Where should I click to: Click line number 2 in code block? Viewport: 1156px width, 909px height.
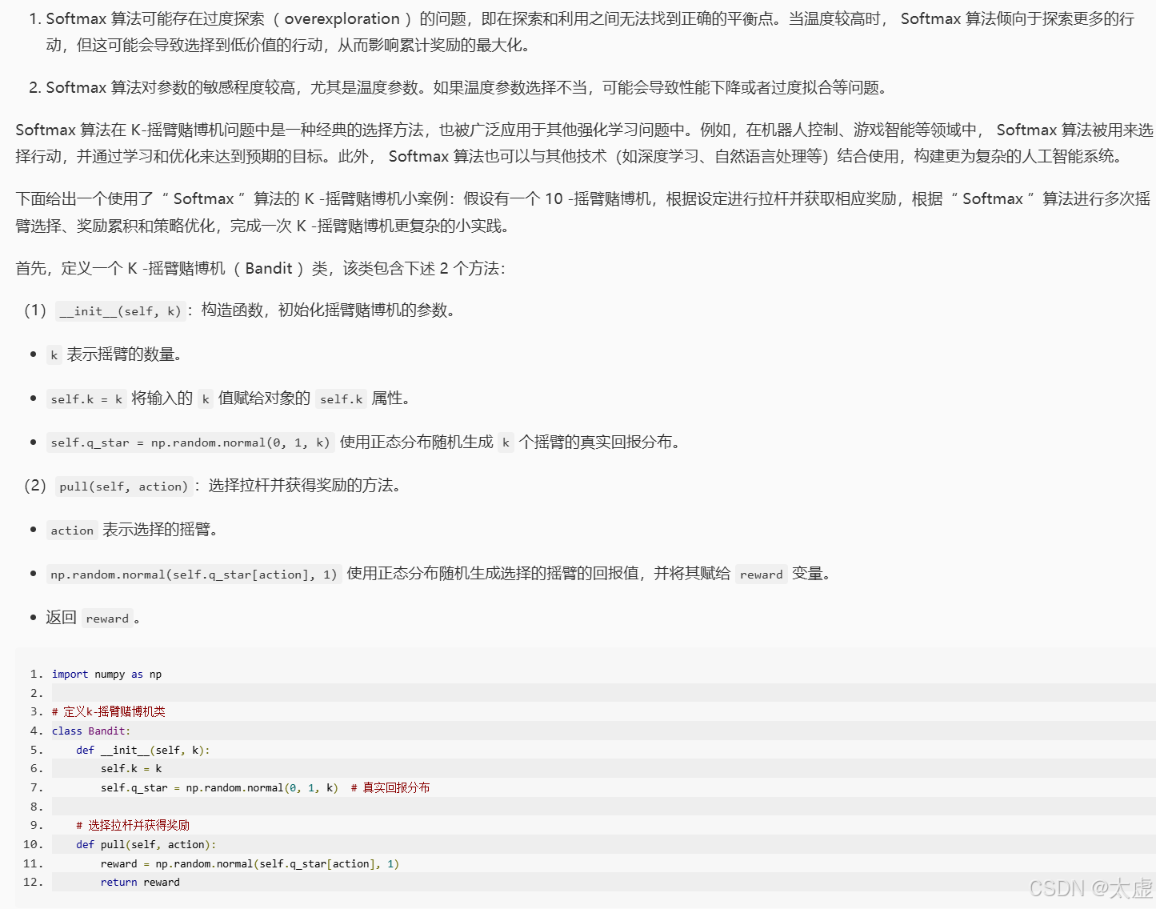[x=36, y=693]
